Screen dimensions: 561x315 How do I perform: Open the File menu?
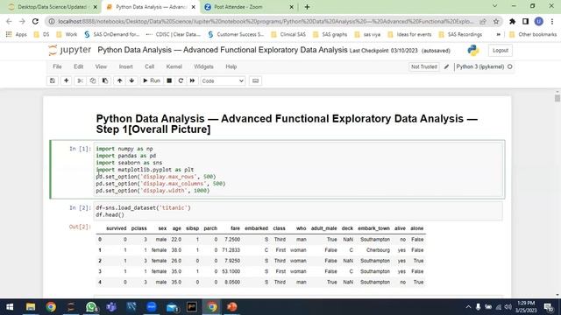tap(57, 66)
